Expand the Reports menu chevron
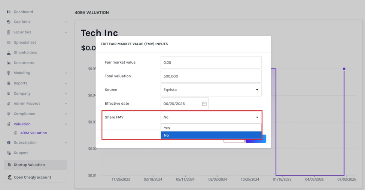 66,83
